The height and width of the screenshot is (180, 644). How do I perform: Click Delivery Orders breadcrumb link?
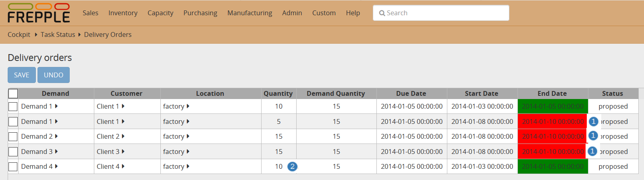click(x=108, y=34)
